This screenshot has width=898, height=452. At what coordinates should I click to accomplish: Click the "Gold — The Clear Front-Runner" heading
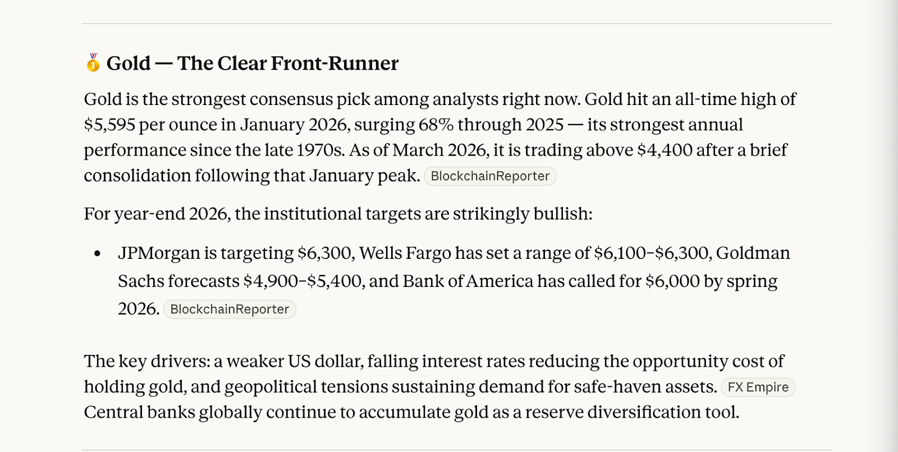[x=253, y=63]
